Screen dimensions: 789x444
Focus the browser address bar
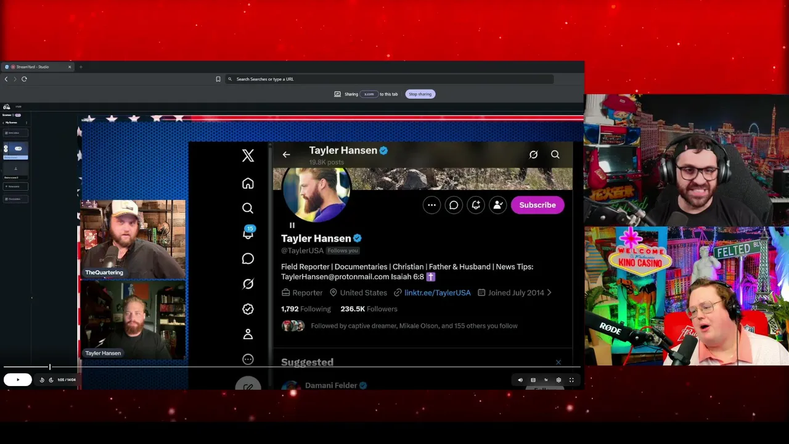click(x=390, y=79)
